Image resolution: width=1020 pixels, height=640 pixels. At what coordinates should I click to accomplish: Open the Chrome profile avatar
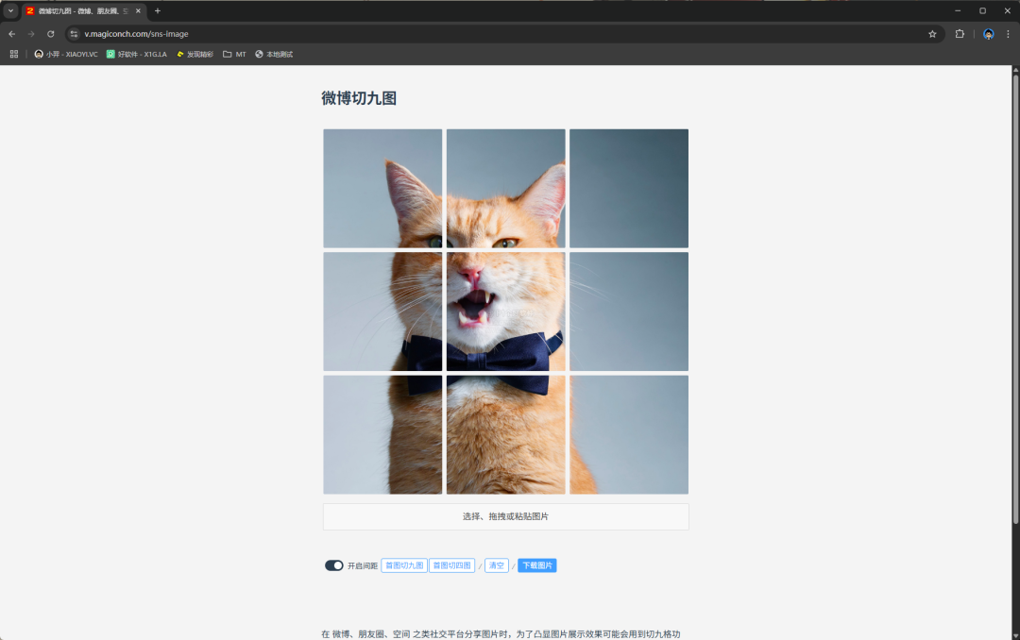click(988, 34)
